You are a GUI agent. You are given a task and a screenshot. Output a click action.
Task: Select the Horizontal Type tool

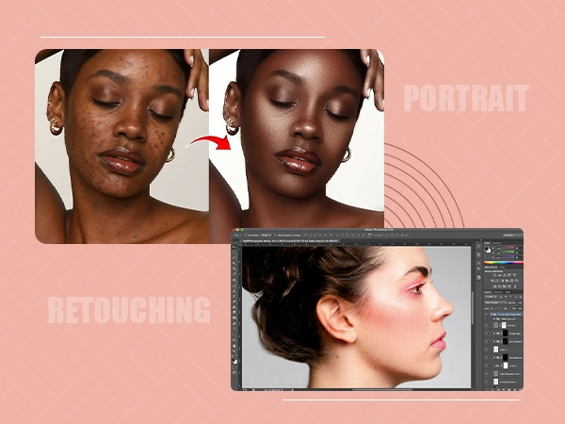[x=234, y=329]
